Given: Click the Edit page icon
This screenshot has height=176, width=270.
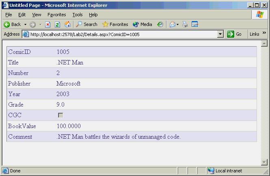Looking at the screenshot, I should [x=195, y=24].
